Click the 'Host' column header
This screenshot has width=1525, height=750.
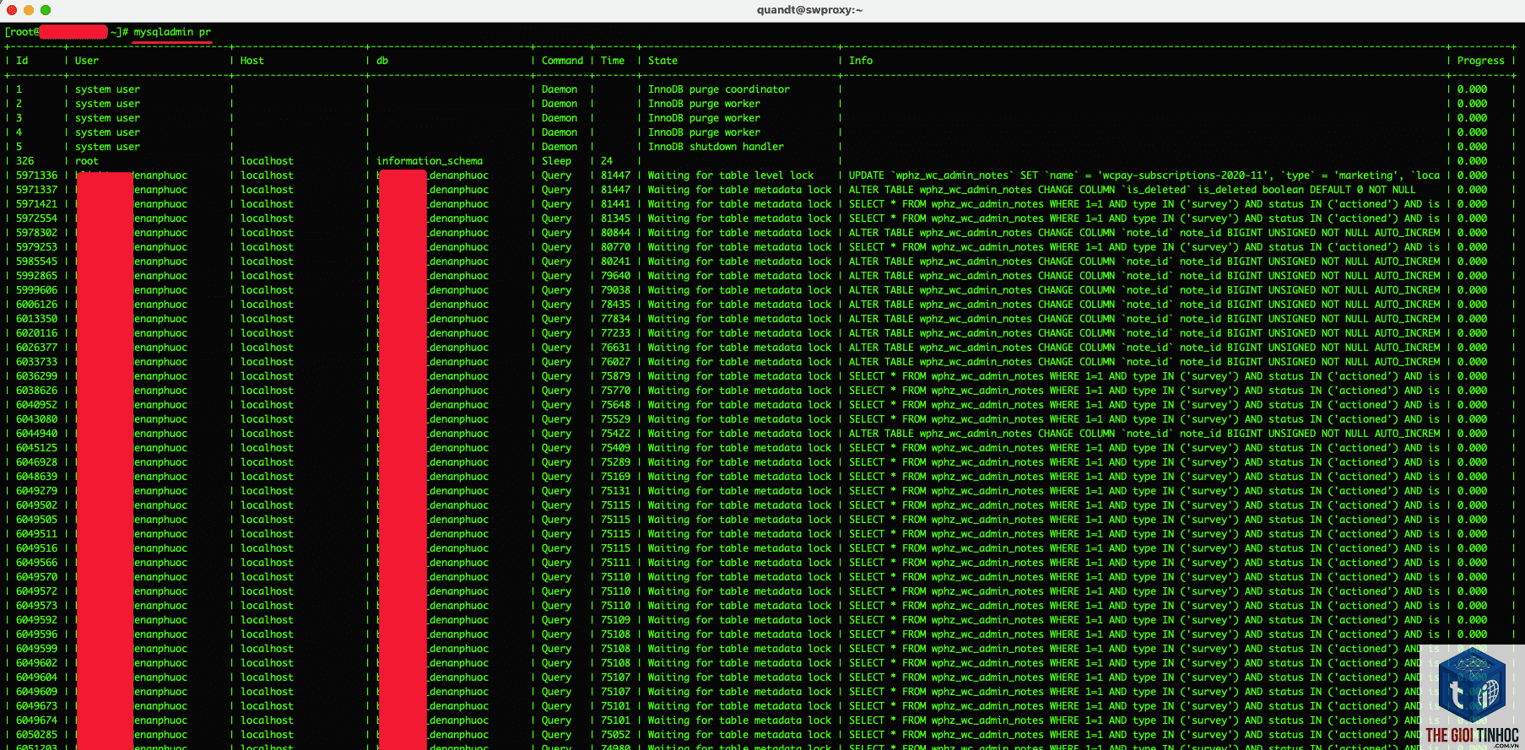point(251,61)
